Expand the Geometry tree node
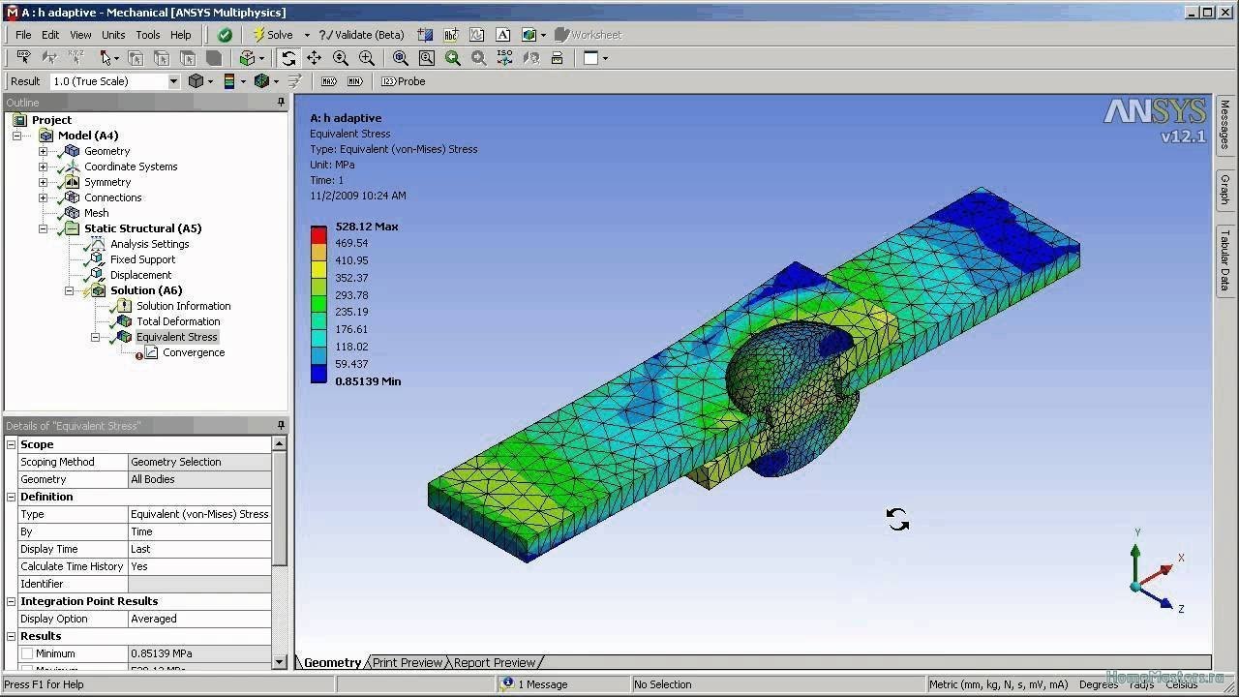Image resolution: width=1239 pixels, height=697 pixels. pos(43,151)
